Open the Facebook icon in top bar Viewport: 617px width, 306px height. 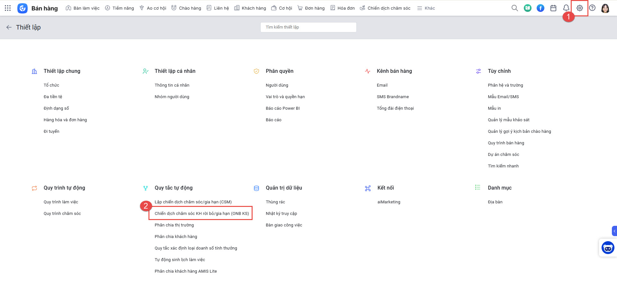tap(540, 8)
